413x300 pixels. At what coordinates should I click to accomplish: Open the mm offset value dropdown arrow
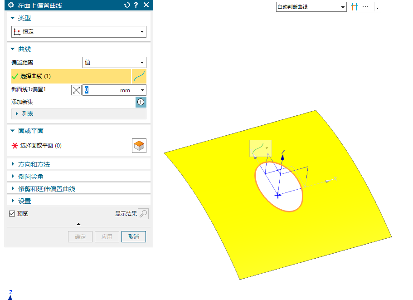(x=142, y=90)
